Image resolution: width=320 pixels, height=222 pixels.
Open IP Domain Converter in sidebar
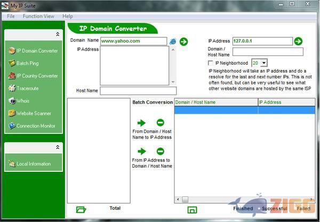[33, 51]
